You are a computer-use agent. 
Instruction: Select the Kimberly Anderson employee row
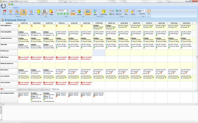point(9,66)
